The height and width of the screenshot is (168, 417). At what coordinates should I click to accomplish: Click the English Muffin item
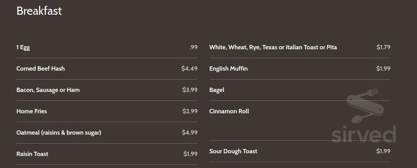pyautogui.click(x=228, y=69)
